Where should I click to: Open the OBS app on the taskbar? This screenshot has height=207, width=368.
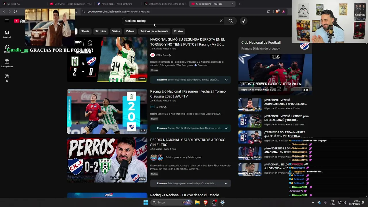[214, 202]
